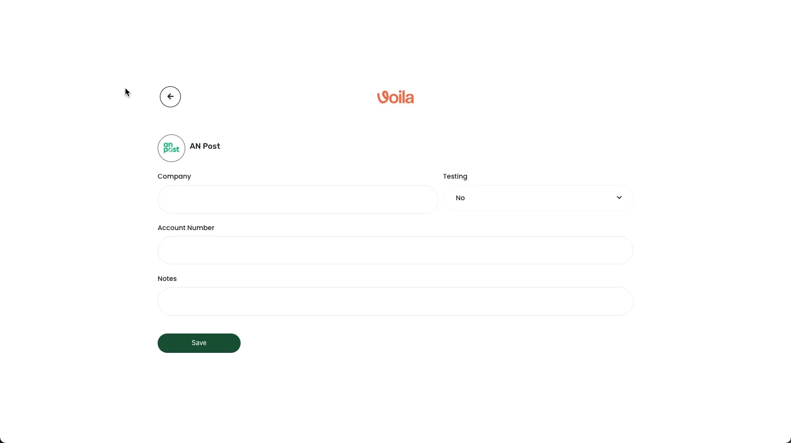Image resolution: width=791 pixels, height=443 pixels.
Task: Click the Account Number label
Action: coord(186,228)
